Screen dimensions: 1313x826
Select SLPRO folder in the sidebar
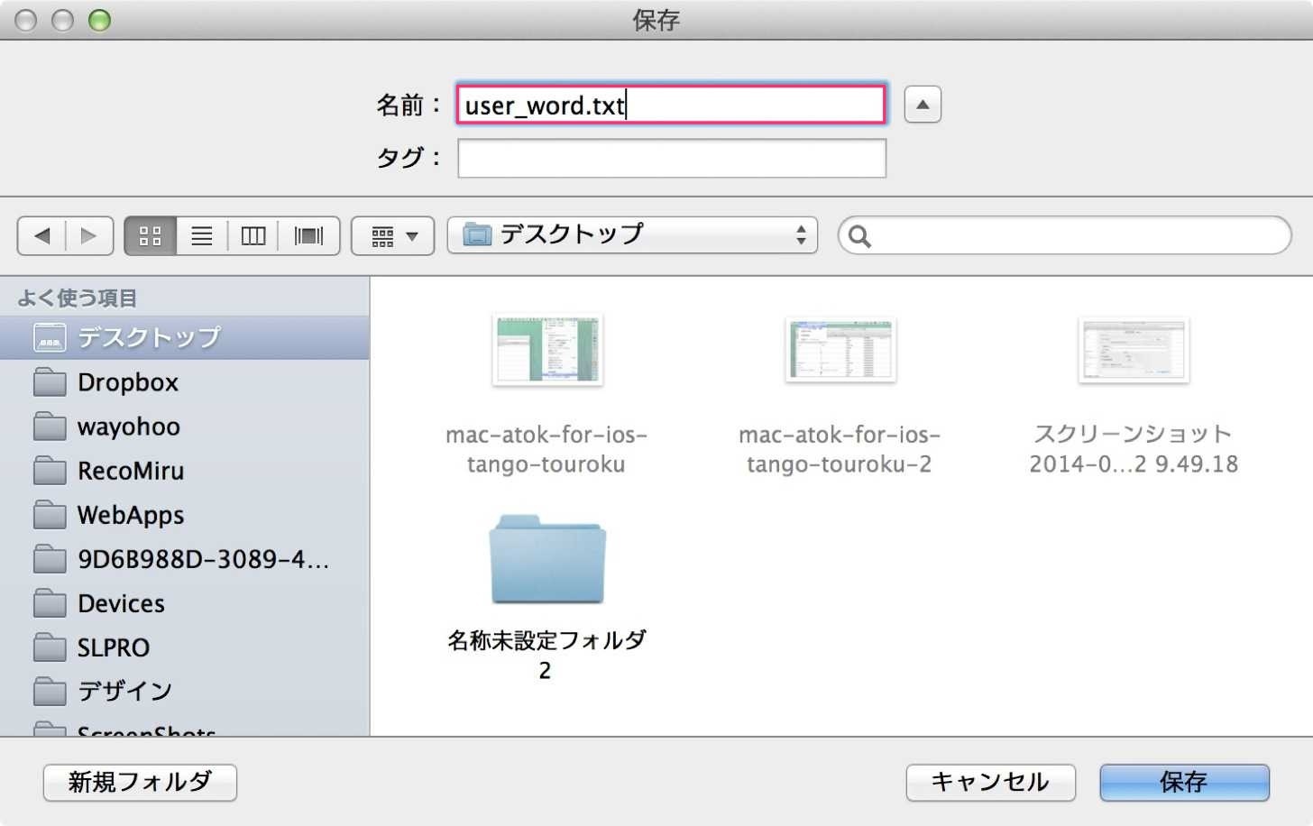point(184,647)
